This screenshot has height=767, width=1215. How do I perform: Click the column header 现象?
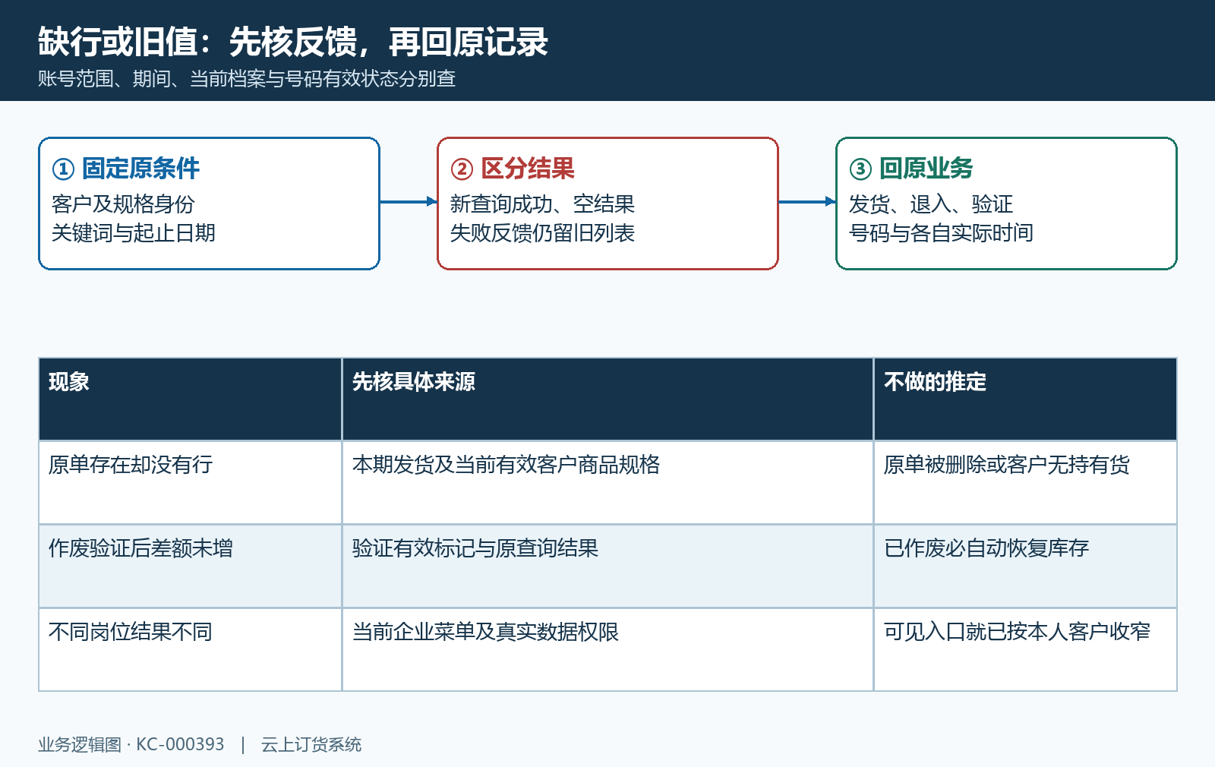click(191, 399)
